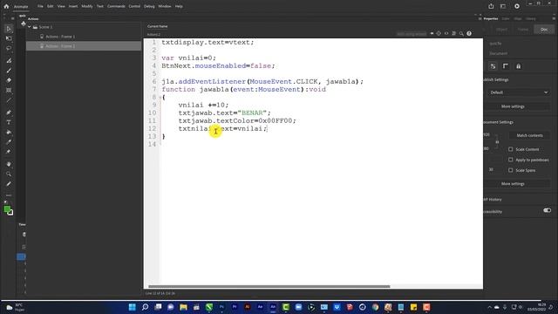The image size is (558, 314).
Task: Toggle the Apply to pasteboard checkbox
Action: 511,160
